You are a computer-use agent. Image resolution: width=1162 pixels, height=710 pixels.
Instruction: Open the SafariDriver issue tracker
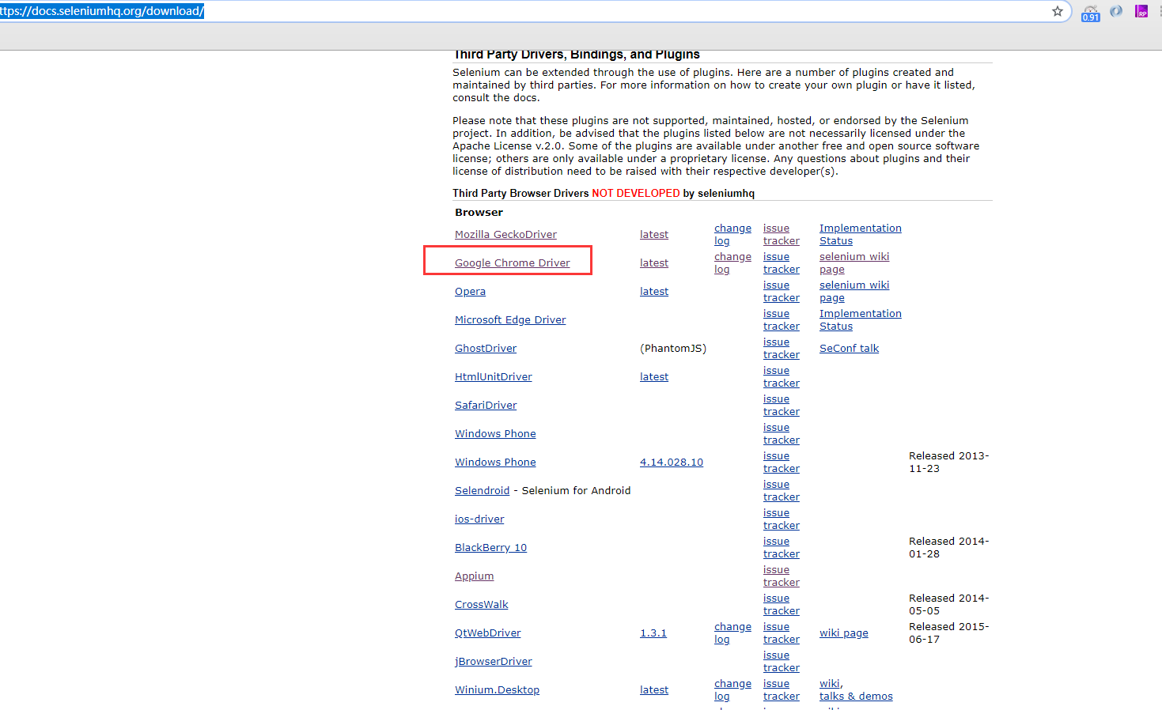click(x=782, y=405)
